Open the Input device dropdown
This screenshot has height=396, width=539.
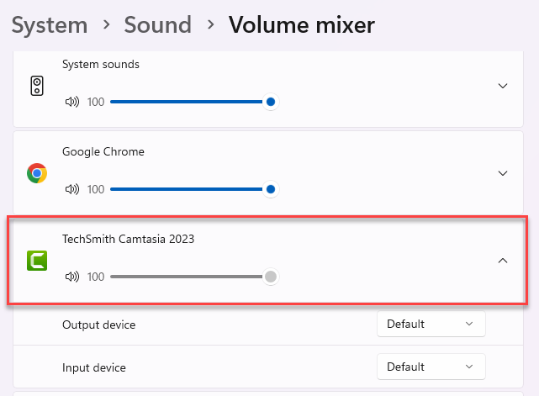(431, 367)
